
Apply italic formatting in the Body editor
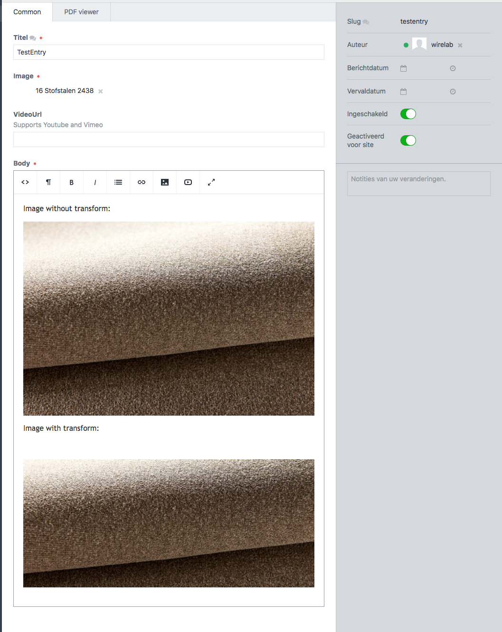pyautogui.click(x=95, y=182)
